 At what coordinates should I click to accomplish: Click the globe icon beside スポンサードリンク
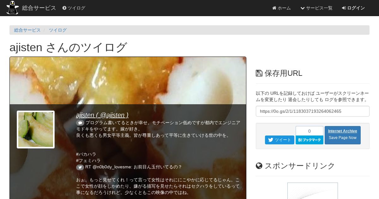[x=259, y=166]
